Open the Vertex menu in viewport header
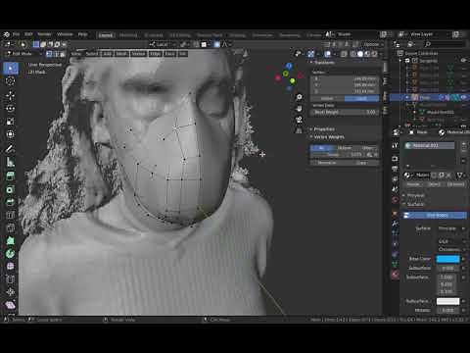 coord(138,54)
